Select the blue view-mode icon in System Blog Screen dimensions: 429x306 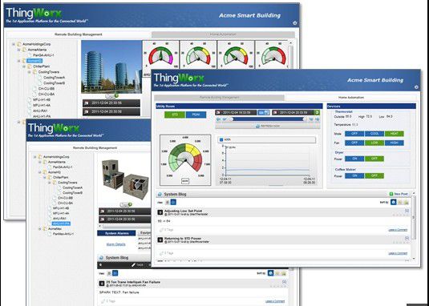pyautogui.click(x=173, y=202)
